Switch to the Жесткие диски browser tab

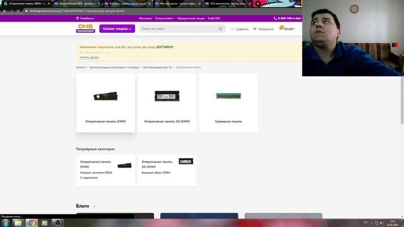178,4
